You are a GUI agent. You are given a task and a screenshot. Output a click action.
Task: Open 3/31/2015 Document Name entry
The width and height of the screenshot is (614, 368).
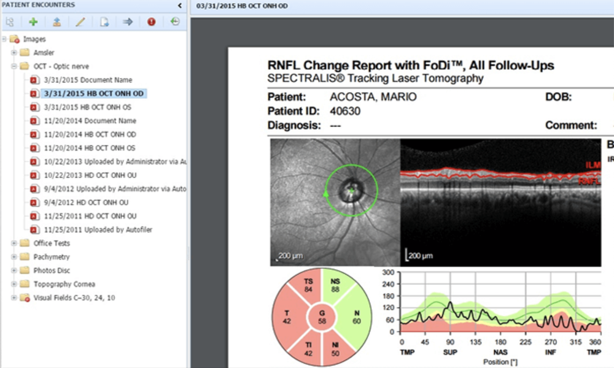point(88,80)
